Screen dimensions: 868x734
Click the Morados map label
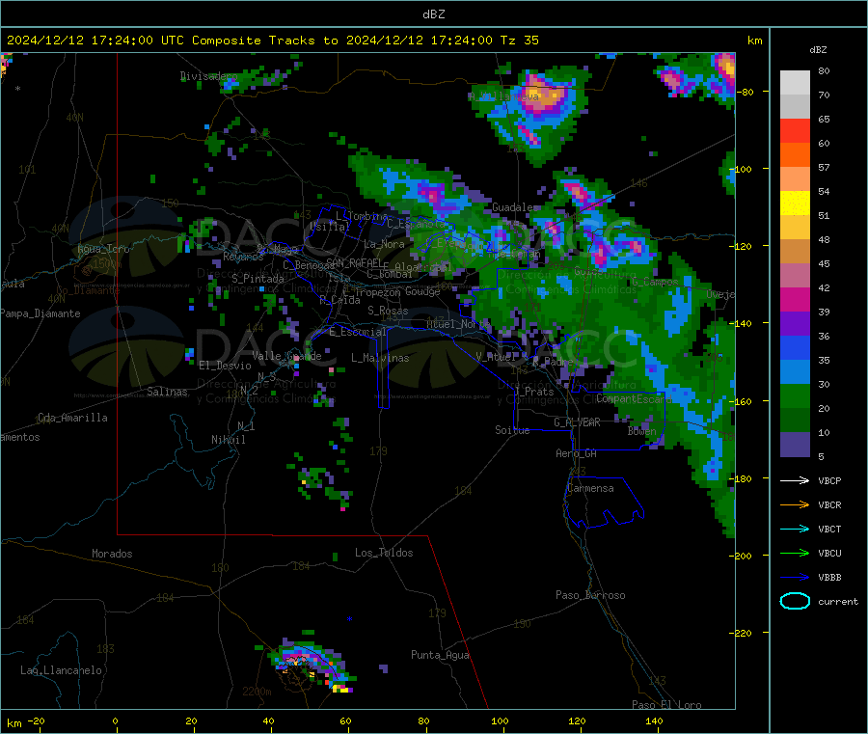tap(112, 554)
